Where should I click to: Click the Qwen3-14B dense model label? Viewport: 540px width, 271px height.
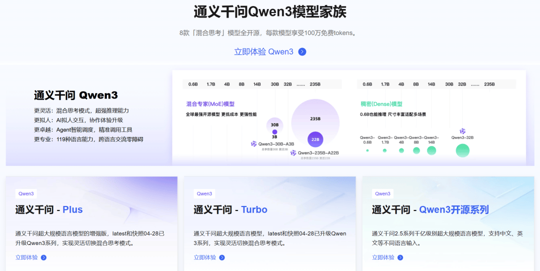pos(431,140)
